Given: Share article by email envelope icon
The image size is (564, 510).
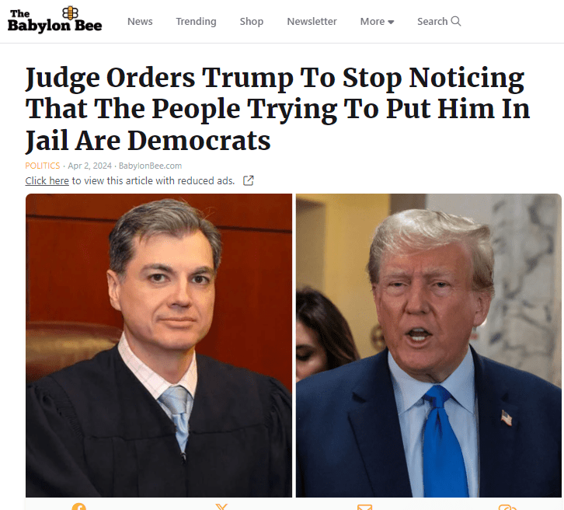Looking at the screenshot, I should click(364, 507).
